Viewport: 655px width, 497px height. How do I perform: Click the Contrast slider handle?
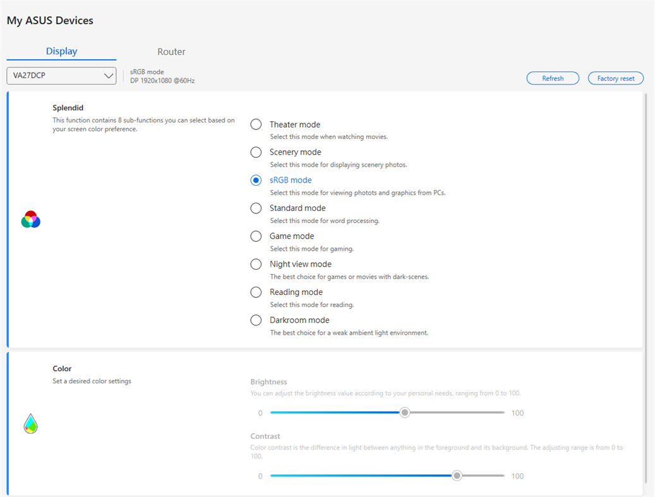click(457, 475)
